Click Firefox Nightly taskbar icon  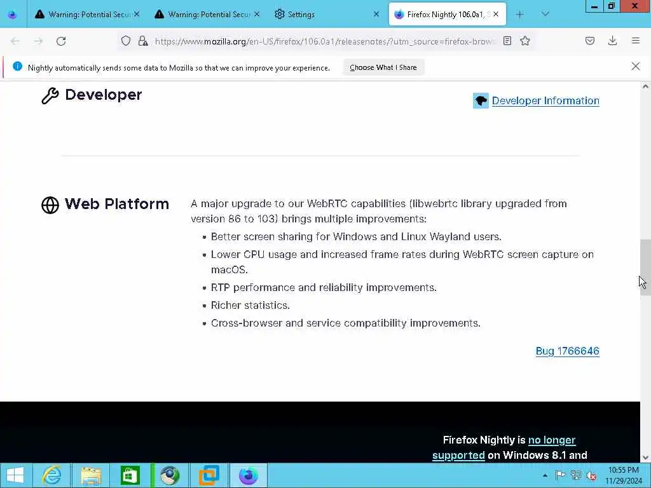click(x=249, y=475)
